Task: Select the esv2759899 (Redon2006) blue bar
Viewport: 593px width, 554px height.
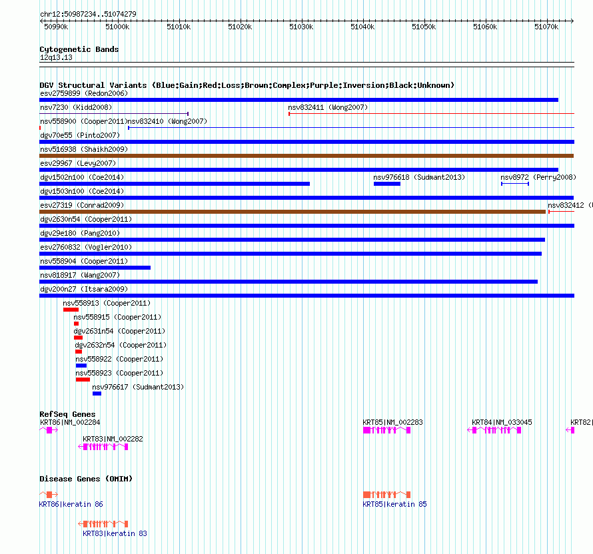Action: click(x=298, y=100)
